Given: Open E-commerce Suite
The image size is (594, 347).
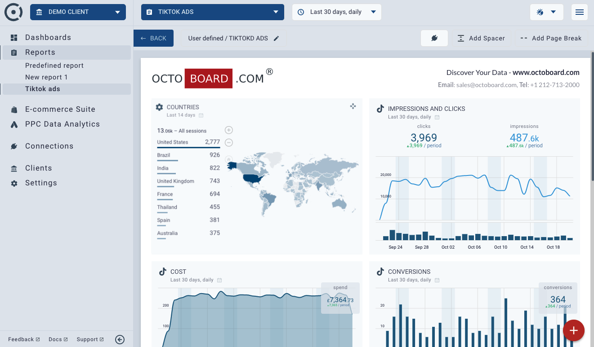Looking at the screenshot, I should [x=60, y=109].
